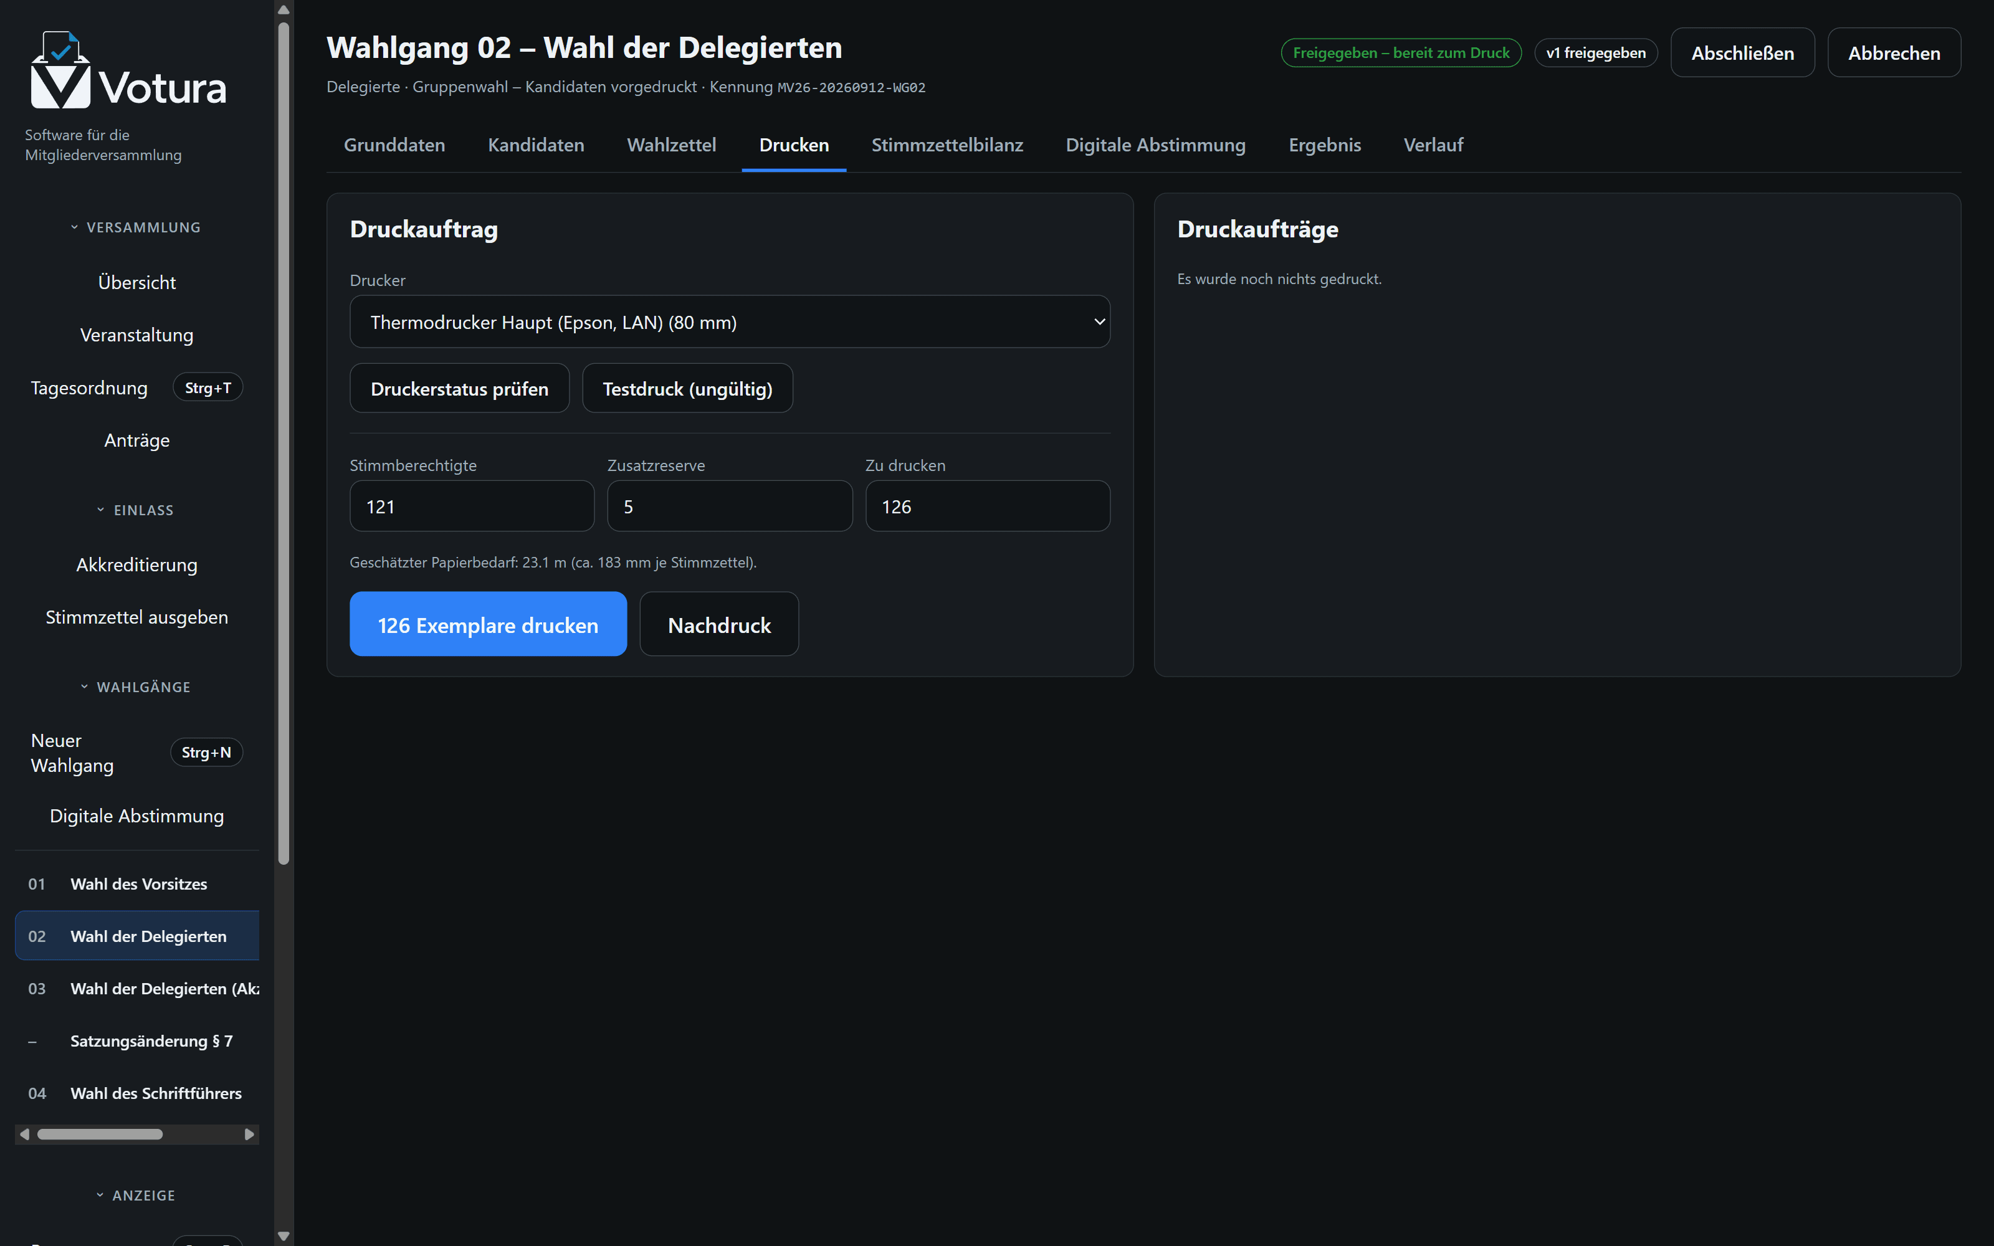
Task: Click the sidebar scroll-up arrow
Action: [284, 10]
